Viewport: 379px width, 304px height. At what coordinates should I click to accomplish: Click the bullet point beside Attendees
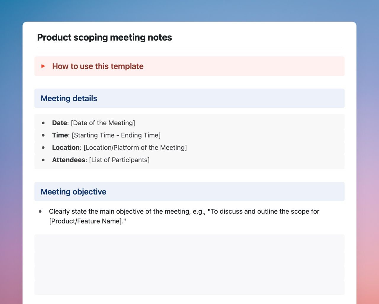tap(44, 160)
